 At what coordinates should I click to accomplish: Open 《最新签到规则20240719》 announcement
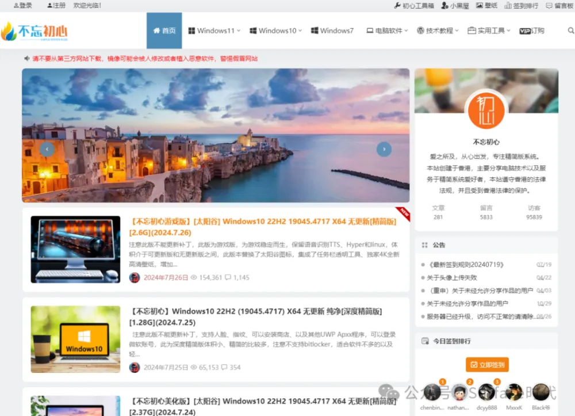point(466,265)
